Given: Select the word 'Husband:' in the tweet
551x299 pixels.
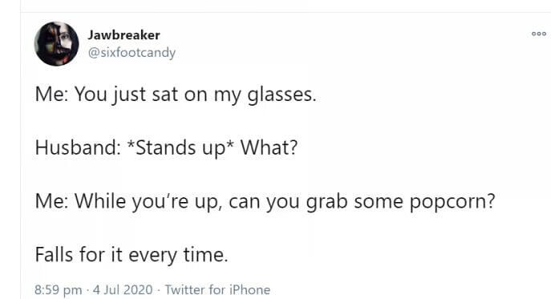Looking at the screenshot, I should point(78,147).
